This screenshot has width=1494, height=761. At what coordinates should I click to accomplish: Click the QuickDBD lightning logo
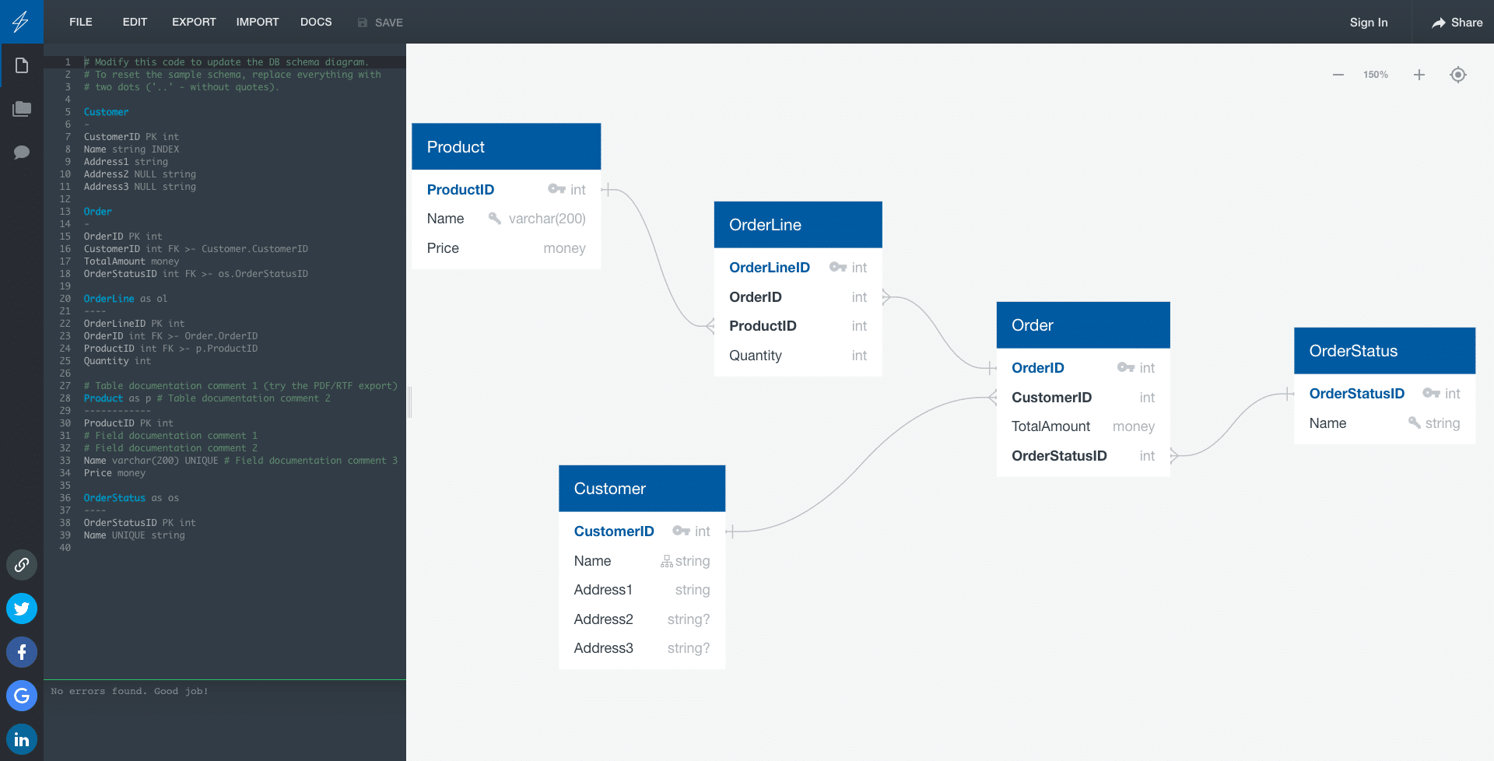point(21,21)
